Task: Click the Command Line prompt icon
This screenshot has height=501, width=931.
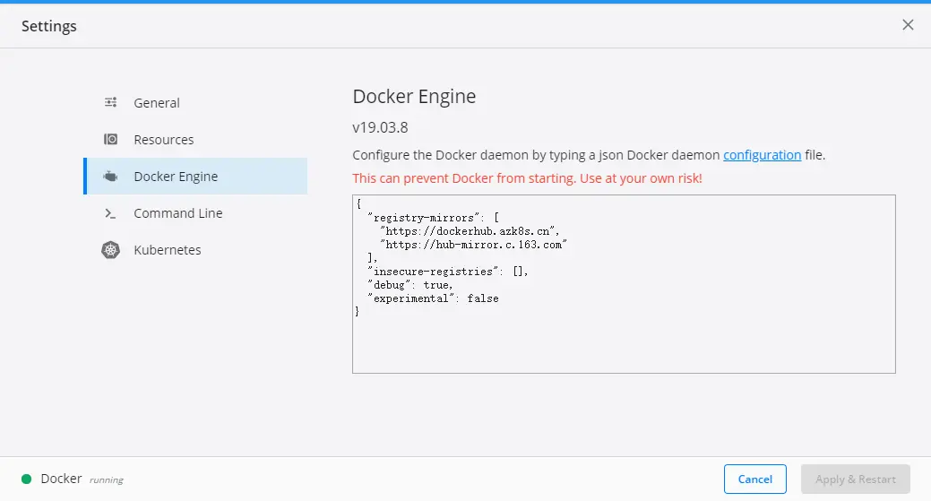Action: (111, 213)
